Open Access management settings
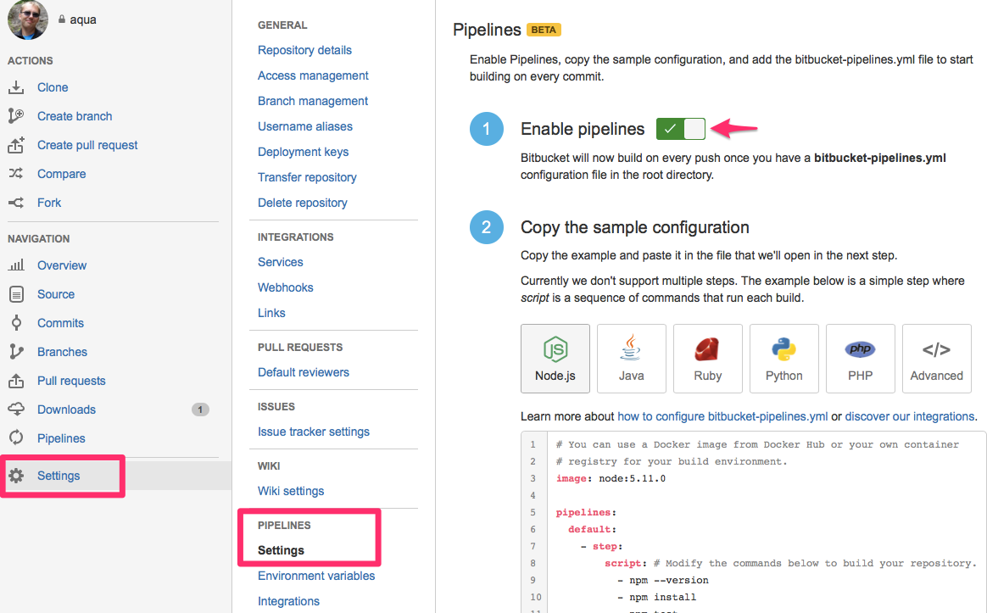Viewport: 987px width, 613px height. 313,75
